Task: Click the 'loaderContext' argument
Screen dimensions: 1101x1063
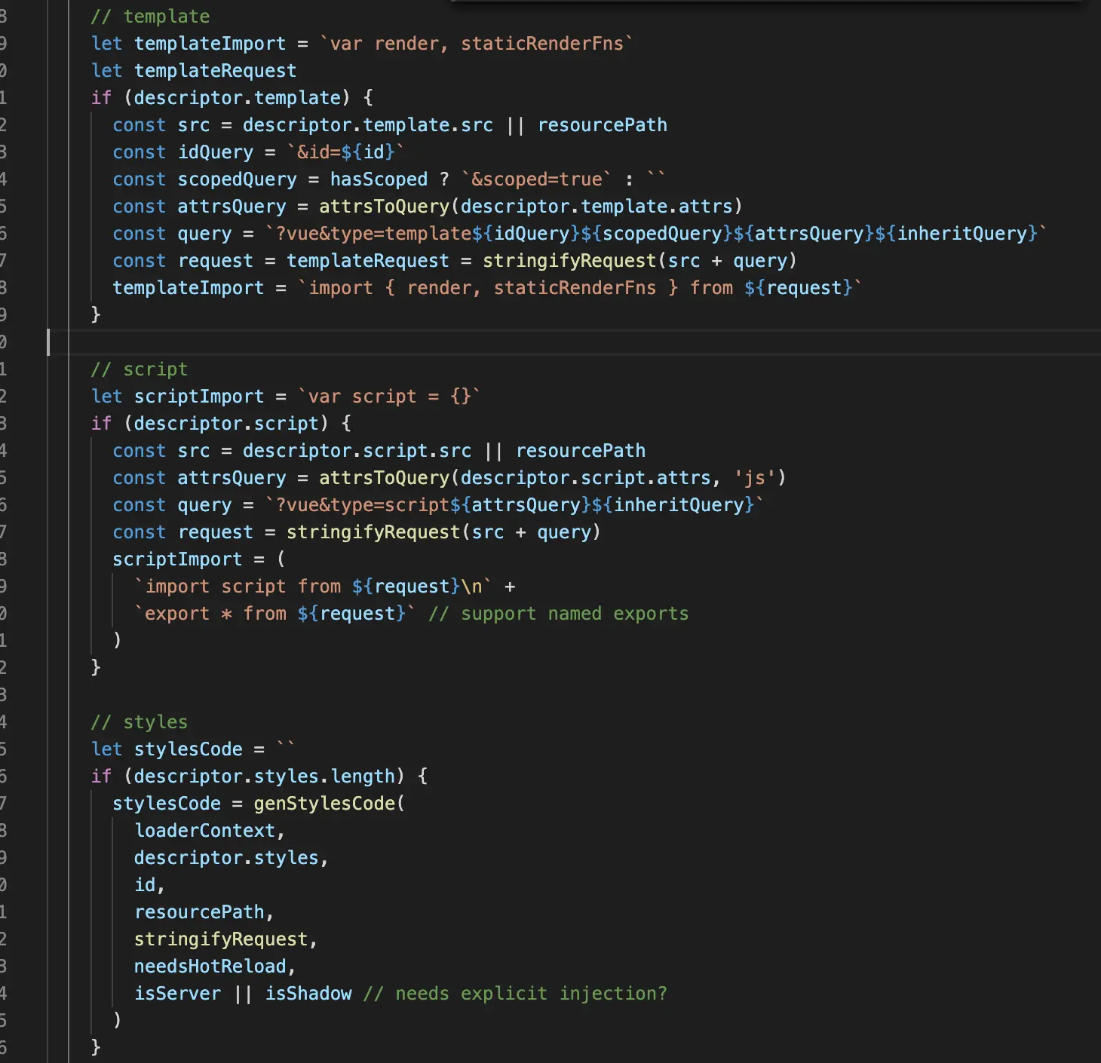Action: [204, 830]
